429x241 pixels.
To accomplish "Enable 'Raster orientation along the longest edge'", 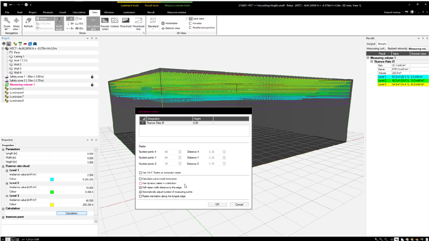I will click(x=140, y=196).
